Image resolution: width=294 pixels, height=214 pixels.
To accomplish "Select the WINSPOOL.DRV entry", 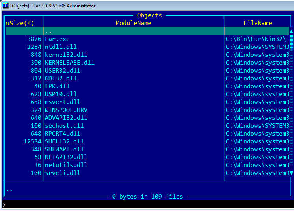I will coord(147,110).
